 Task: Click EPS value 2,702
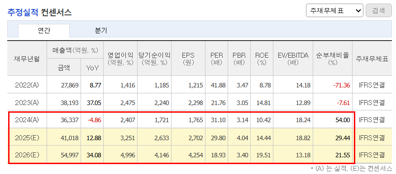coord(196,138)
